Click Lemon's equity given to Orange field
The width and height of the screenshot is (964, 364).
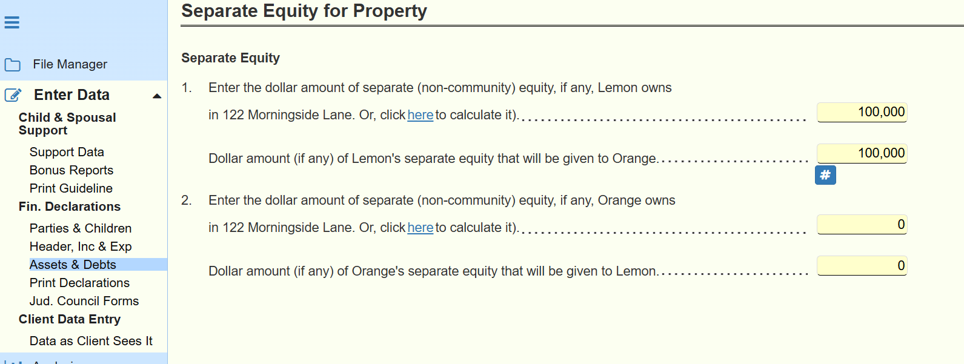click(x=862, y=153)
